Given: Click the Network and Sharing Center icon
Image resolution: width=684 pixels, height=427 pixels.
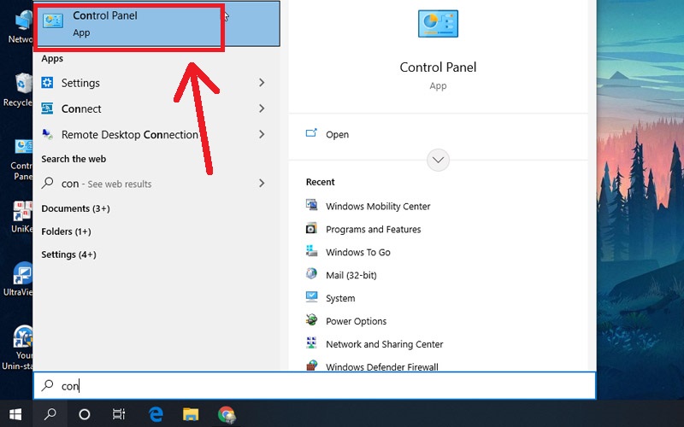Looking at the screenshot, I should [x=311, y=343].
